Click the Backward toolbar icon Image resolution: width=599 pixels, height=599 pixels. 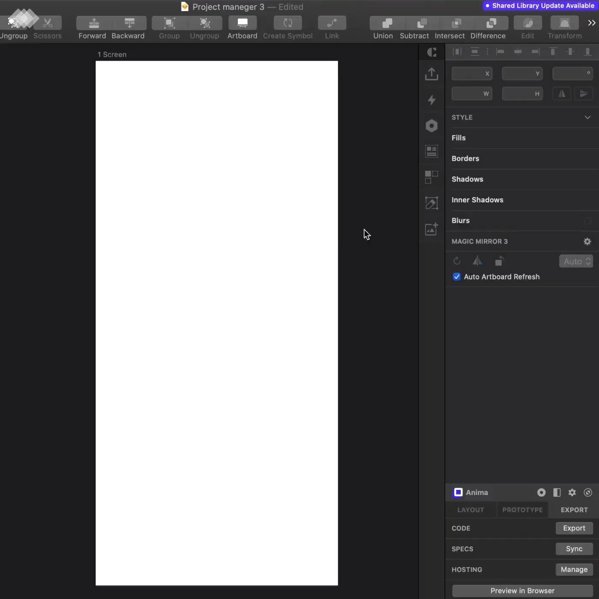[x=129, y=23]
